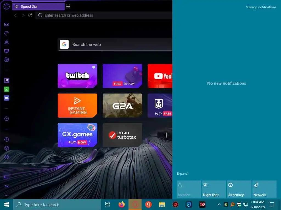Open Discord panel in Opera sidebar
Screen dimensions: 281x210
[x=7, y=98]
